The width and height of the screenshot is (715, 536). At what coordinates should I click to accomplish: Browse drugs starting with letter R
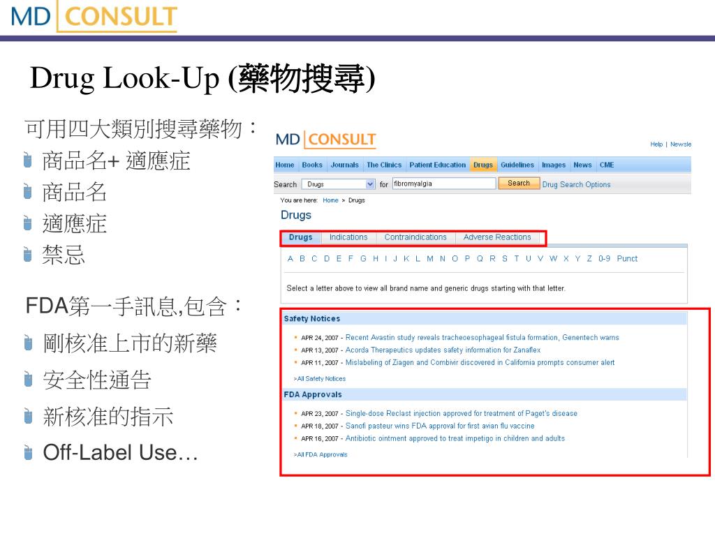click(492, 259)
